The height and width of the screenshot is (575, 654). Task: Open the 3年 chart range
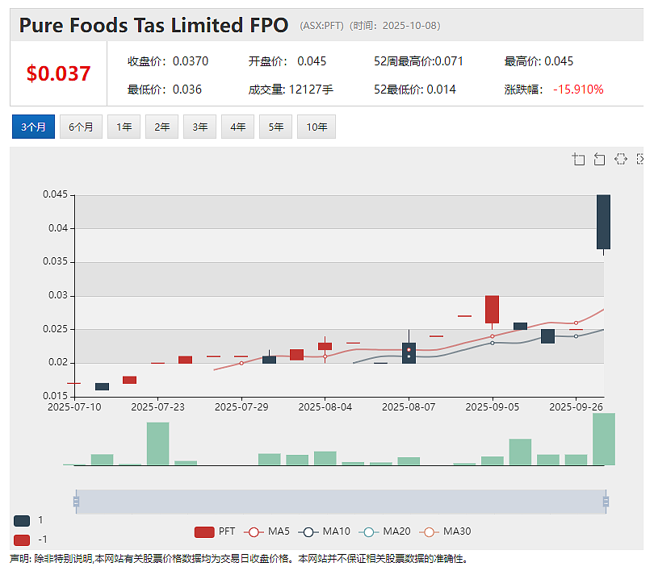tap(199, 127)
